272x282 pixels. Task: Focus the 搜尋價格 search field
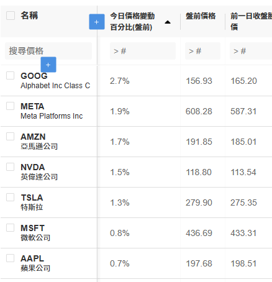[48, 51]
